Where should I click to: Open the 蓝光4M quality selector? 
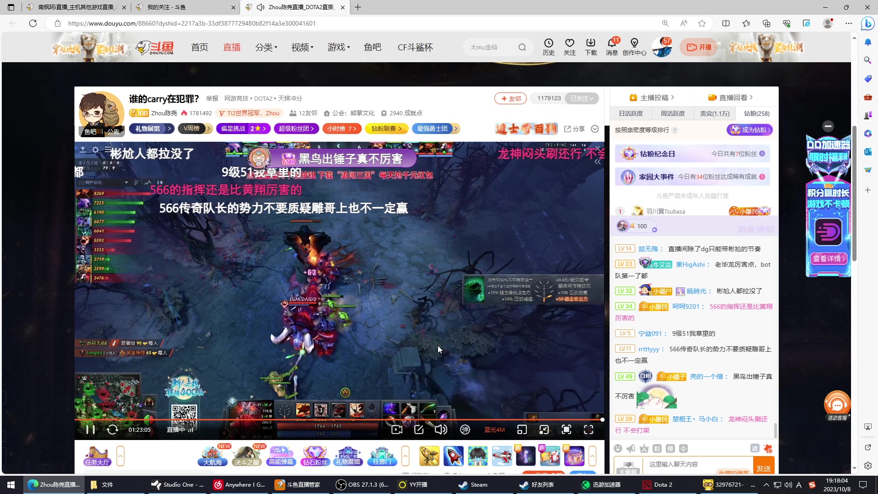tap(494, 430)
